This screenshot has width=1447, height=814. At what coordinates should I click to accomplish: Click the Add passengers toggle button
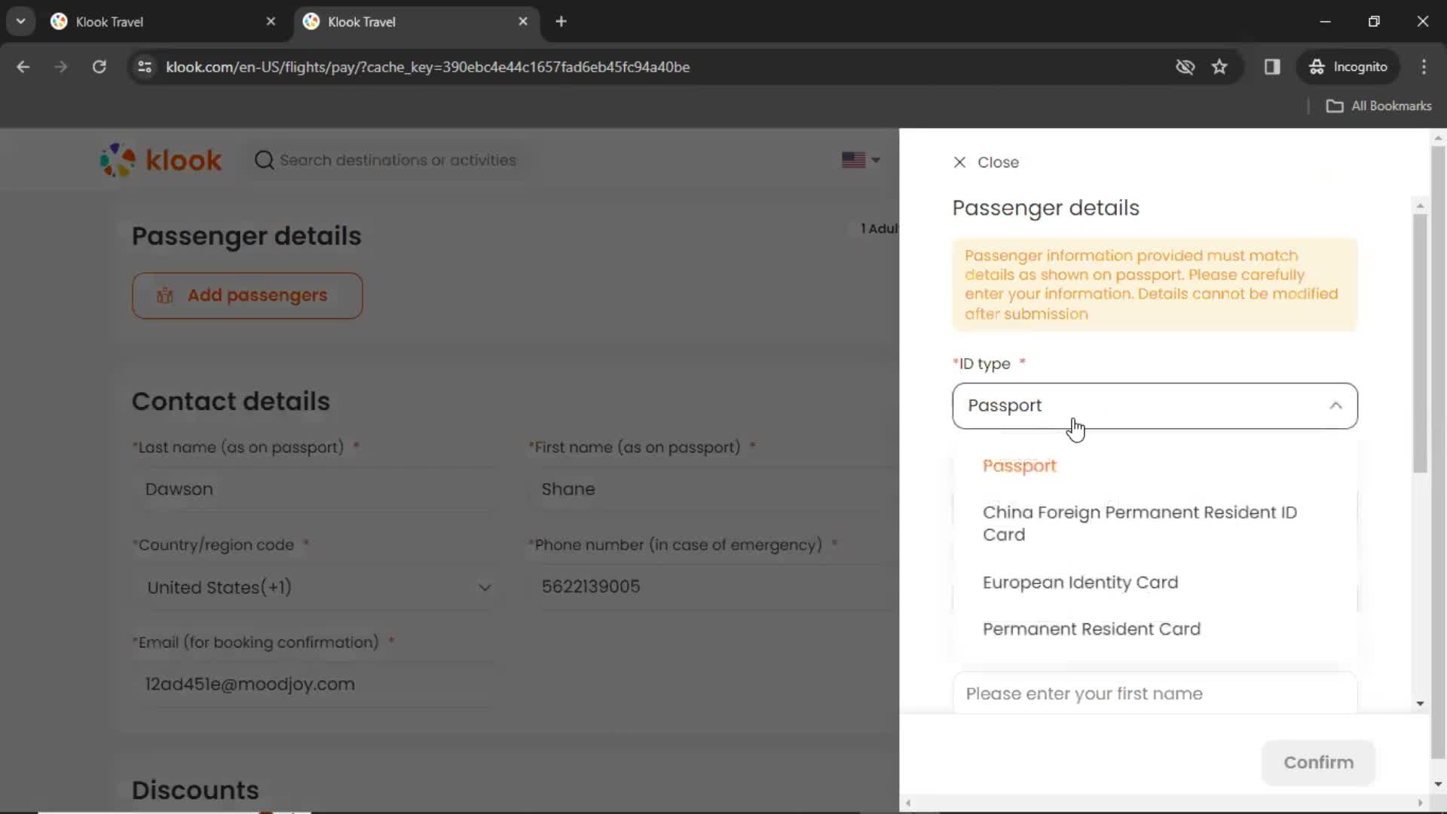[x=246, y=295]
